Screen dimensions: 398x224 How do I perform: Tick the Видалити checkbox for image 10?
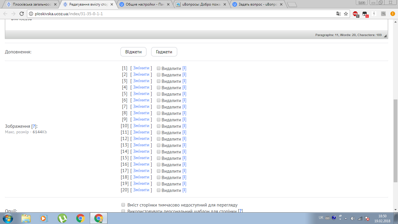(x=159, y=126)
